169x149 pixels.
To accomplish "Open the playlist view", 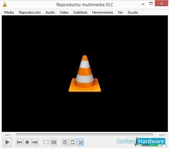I will click(65, 142).
